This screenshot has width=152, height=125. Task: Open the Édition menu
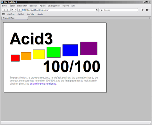12,6
